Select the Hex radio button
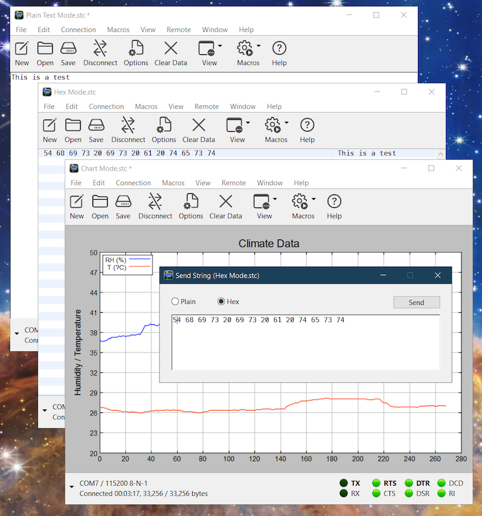 (x=221, y=302)
